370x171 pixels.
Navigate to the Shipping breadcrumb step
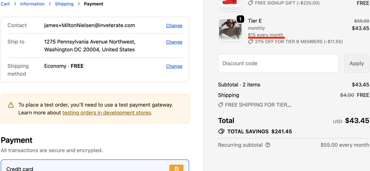coord(64,4)
